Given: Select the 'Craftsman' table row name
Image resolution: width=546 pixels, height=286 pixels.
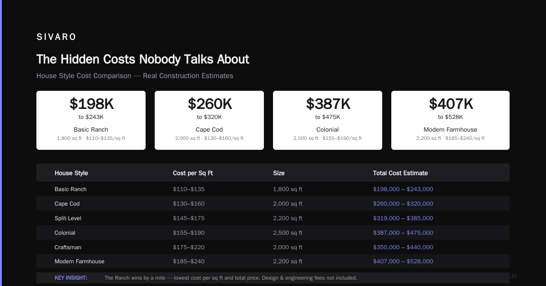Looking at the screenshot, I should 68,247.
